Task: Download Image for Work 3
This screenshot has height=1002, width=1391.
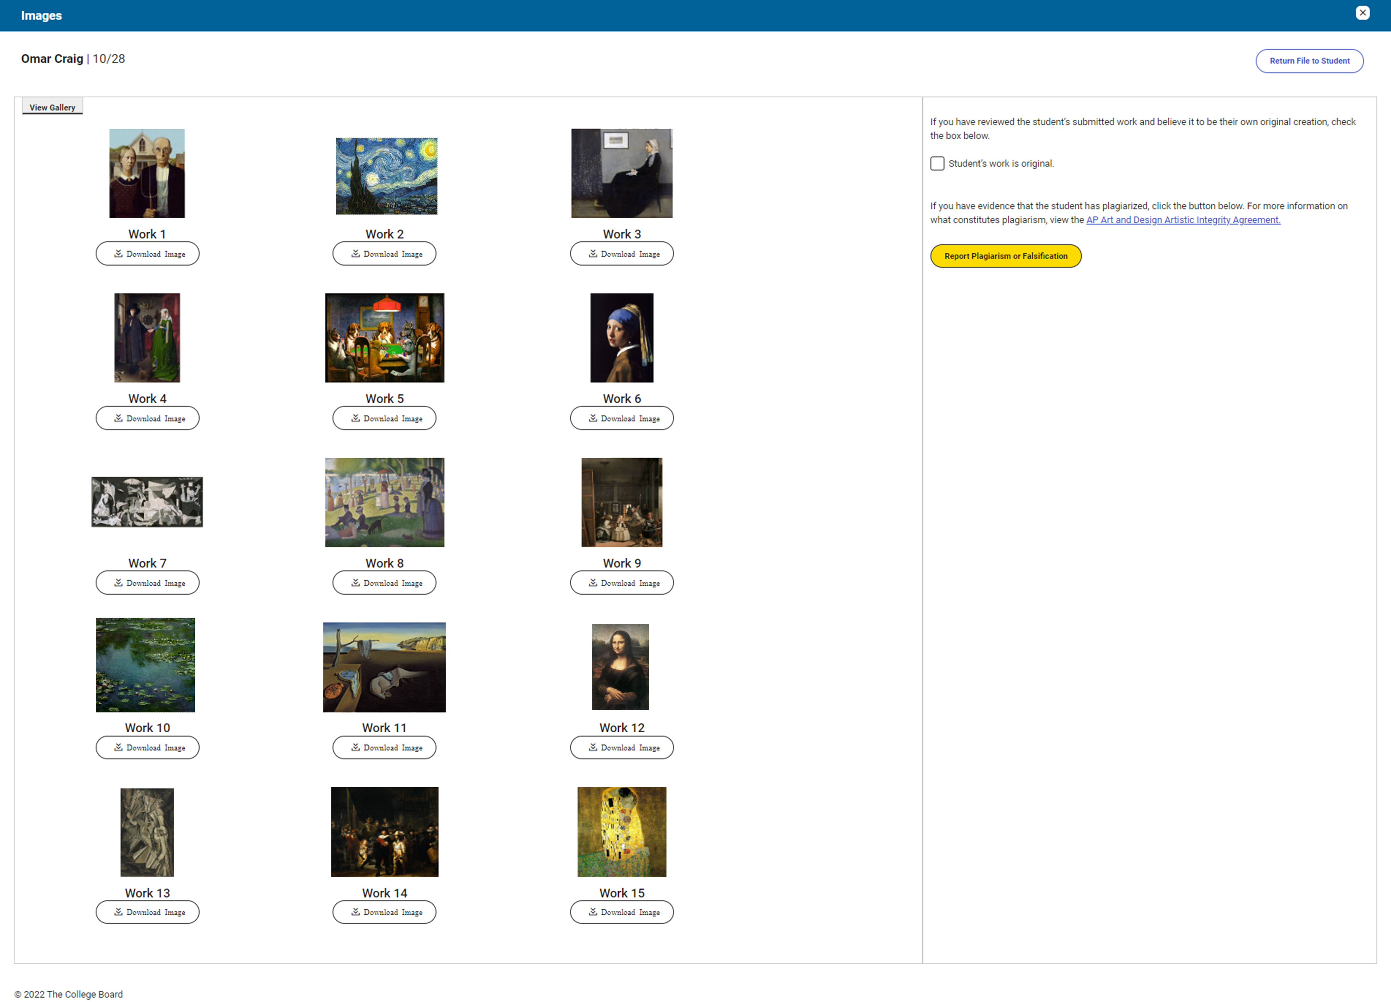Action: pos(621,253)
